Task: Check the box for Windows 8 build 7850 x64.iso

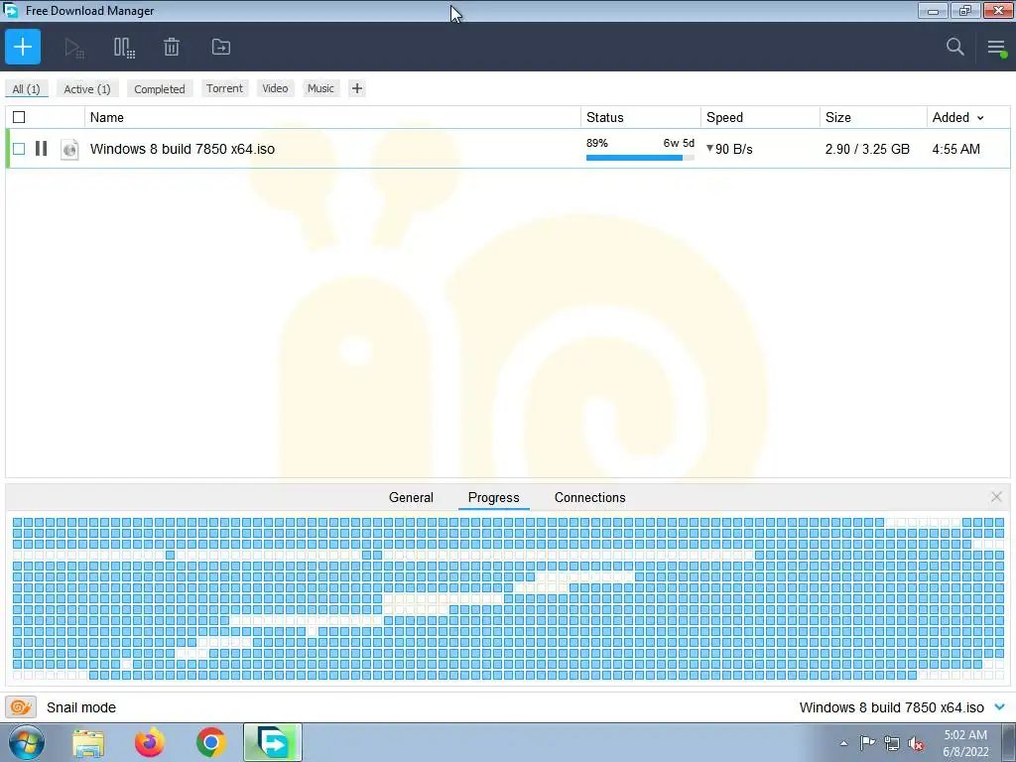Action: point(19,149)
